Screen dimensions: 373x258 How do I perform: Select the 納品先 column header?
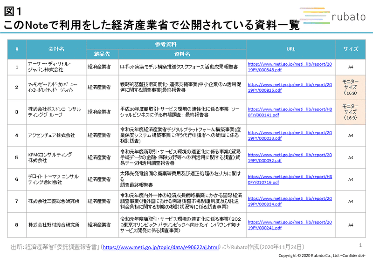tap(102, 54)
